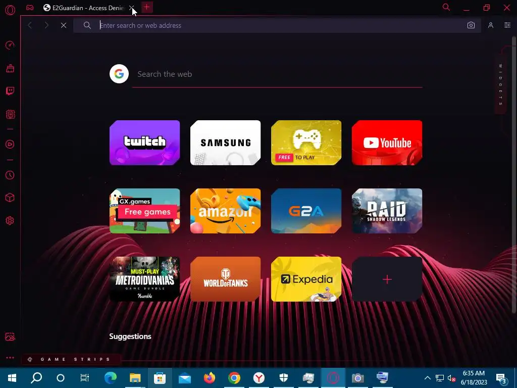Viewport: 517px width, 388px height.
Task: Open the CPU chip sidebar icon
Action: (10, 115)
